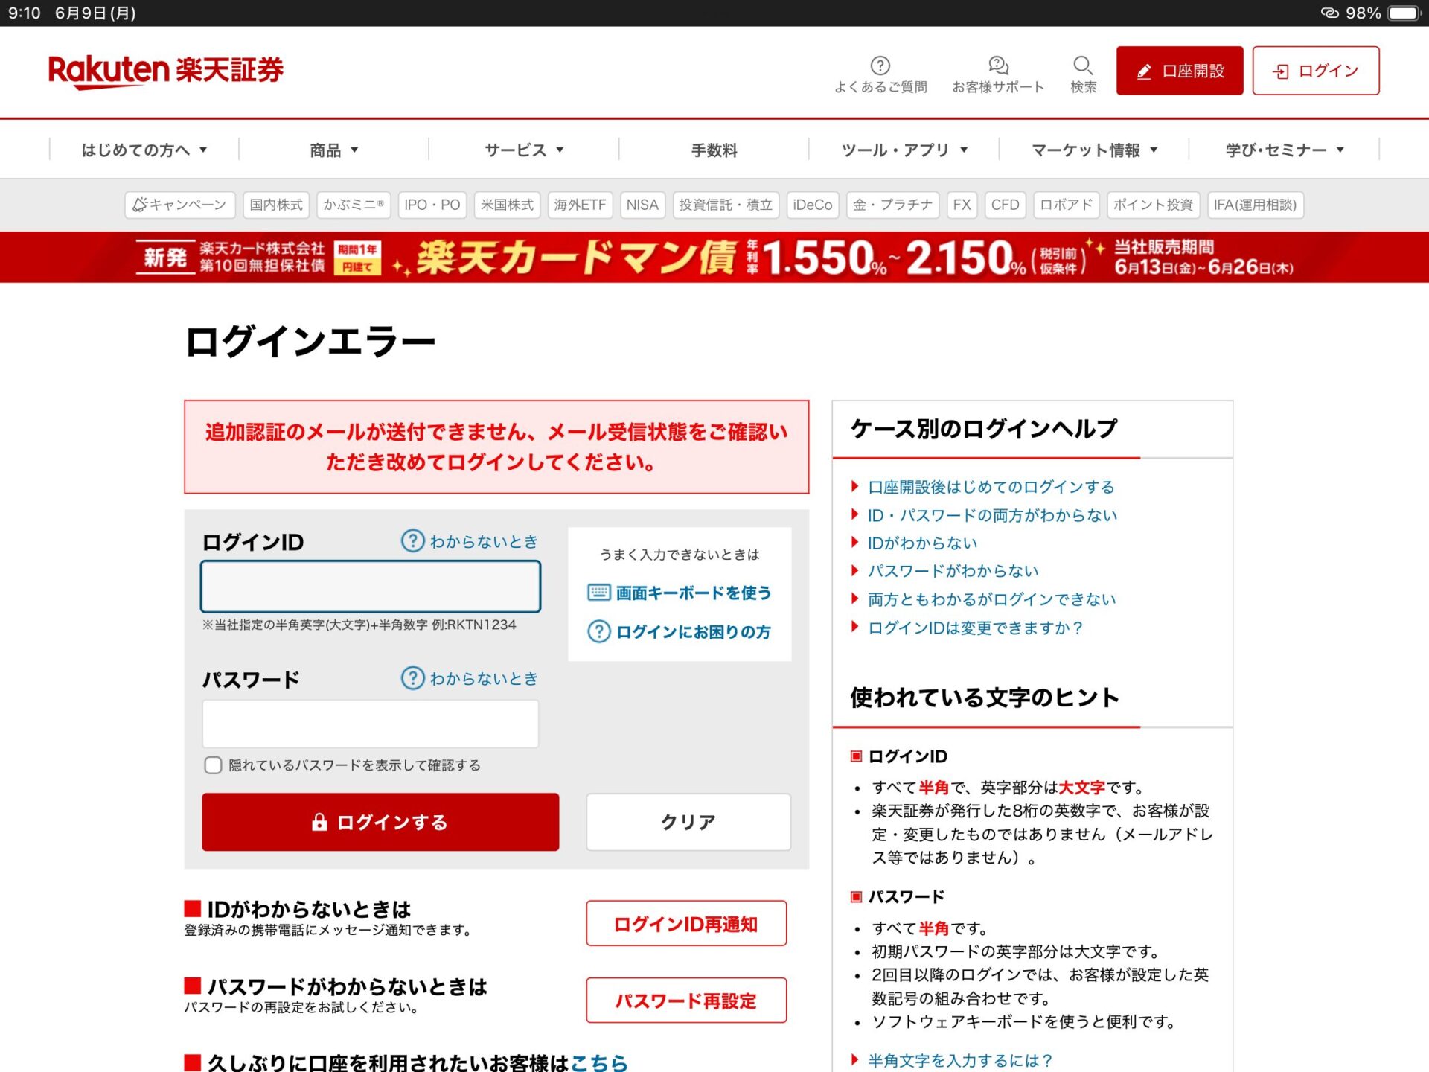
Task: Click the header ログイン button
Action: (1315, 71)
